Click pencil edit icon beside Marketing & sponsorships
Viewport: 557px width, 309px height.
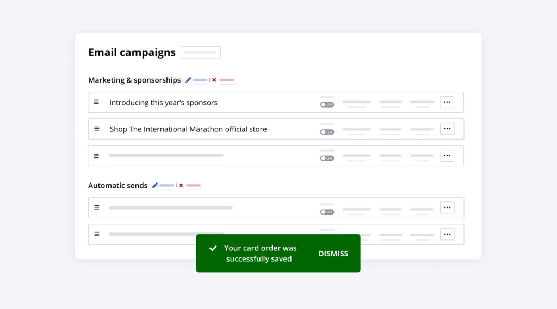[x=188, y=80]
